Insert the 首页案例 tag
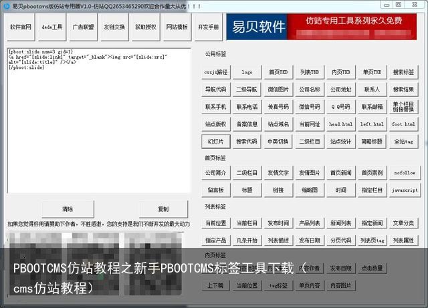The image size is (428, 308). pos(372,172)
